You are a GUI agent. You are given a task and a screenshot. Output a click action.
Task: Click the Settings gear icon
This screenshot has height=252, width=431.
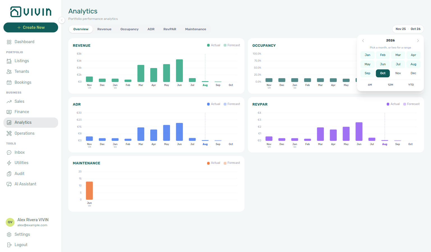9,235
